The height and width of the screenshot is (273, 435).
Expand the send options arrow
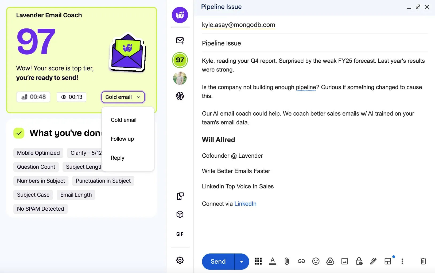point(242,261)
